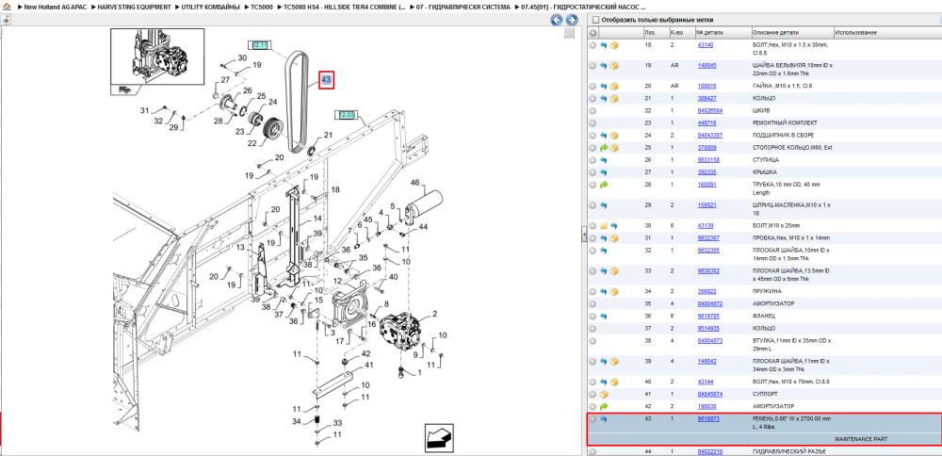Click the blue arrow icon for РЕМЕНЬ row 43
Screen dimensions: 942x456
click(x=604, y=418)
